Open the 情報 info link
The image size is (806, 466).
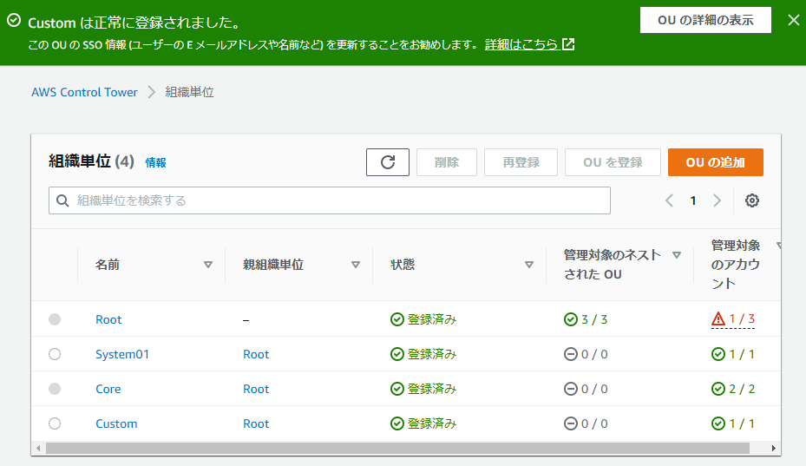[x=155, y=162]
